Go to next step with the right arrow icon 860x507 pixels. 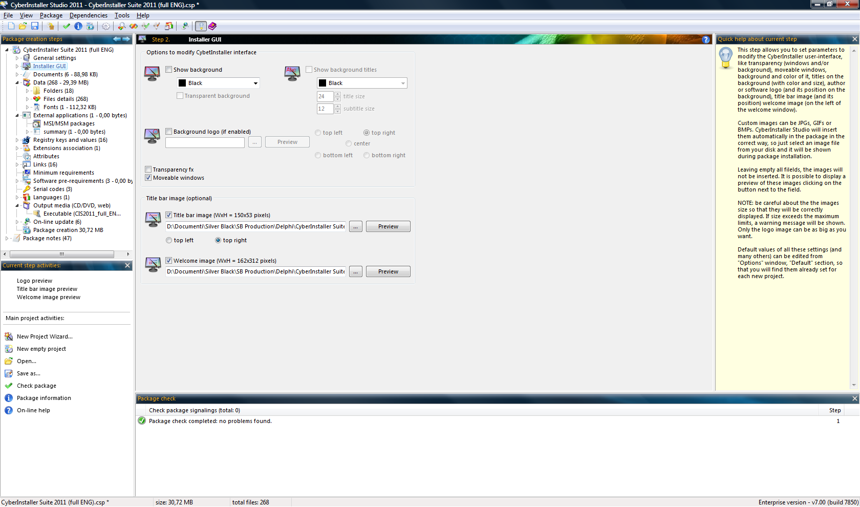click(126, 39)
